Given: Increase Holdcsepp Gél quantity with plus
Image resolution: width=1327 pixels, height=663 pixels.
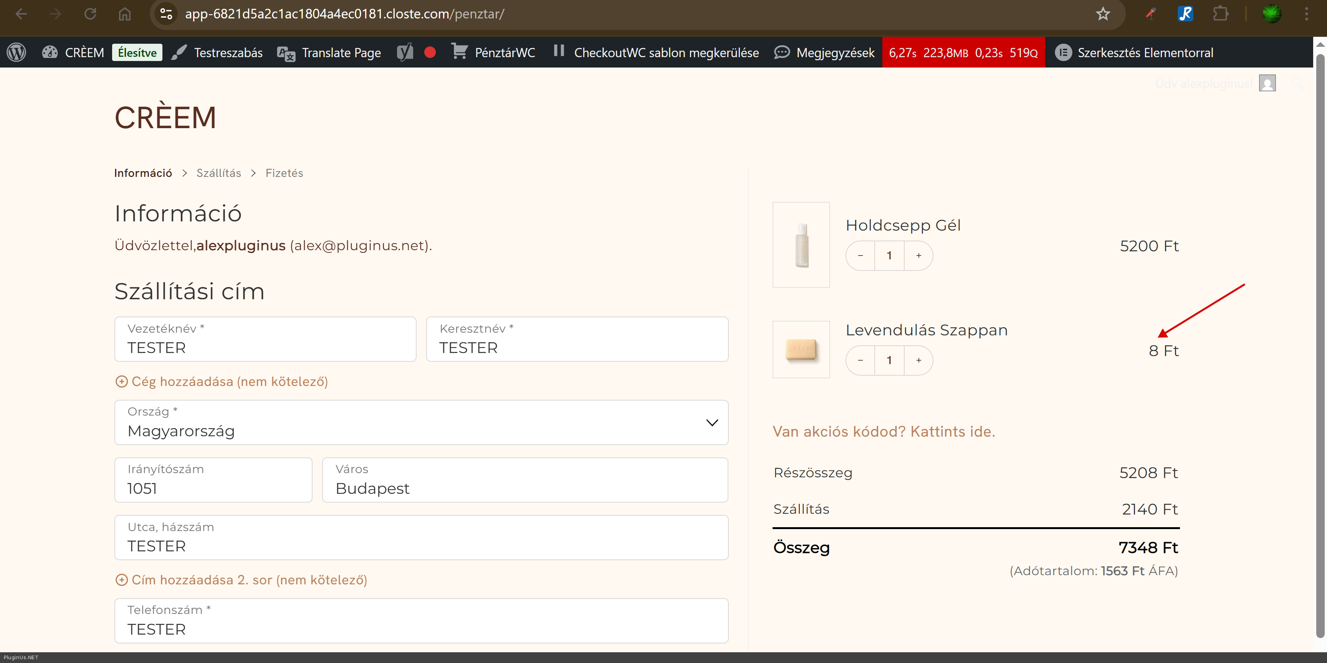Looking at the screenshot, I should pos(918,256).
